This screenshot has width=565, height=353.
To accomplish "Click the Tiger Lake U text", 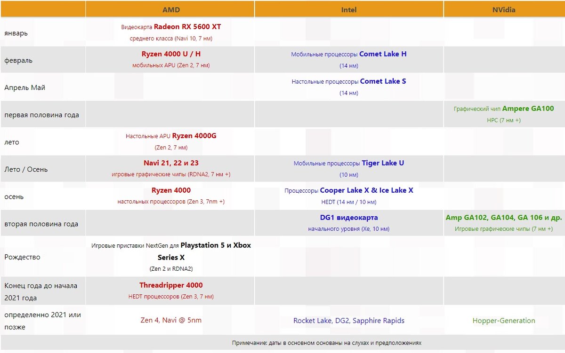I will [383, 163].
